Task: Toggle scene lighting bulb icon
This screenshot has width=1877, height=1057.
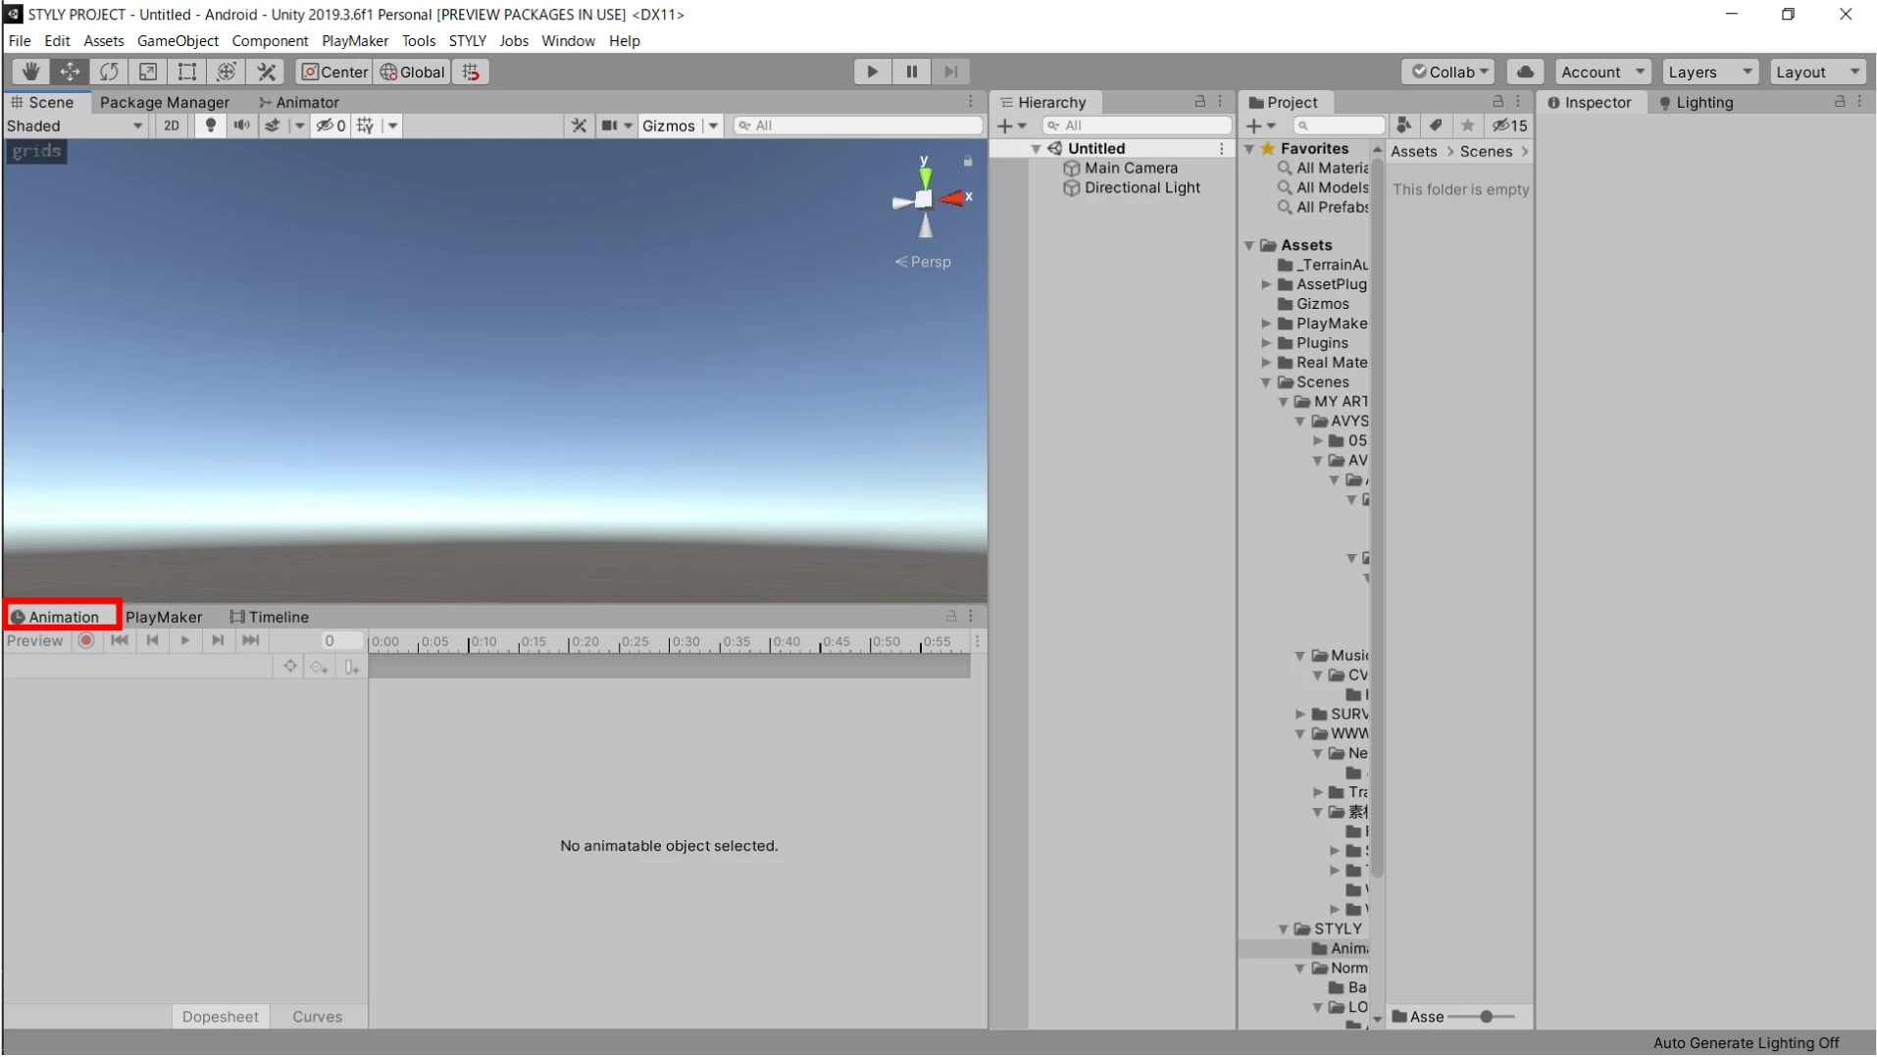Action: [210, 126]
